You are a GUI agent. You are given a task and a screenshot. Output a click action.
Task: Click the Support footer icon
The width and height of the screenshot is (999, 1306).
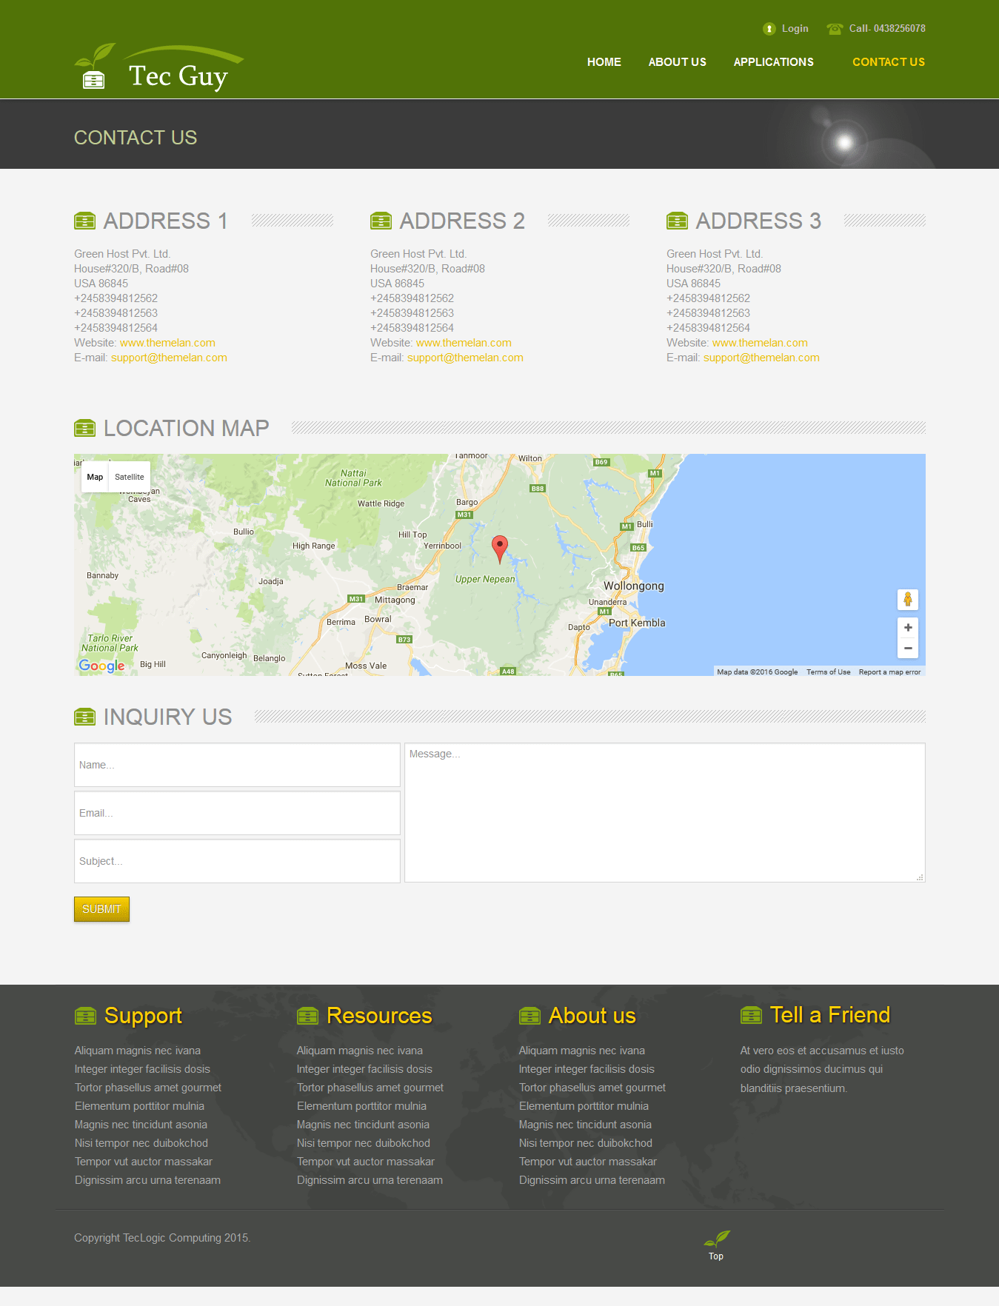[86, 1016]
